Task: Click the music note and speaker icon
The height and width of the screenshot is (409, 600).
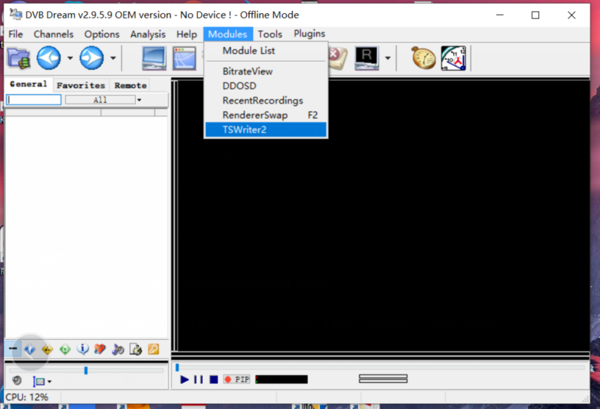Action: pyautogui.click(x=118, y=349)
